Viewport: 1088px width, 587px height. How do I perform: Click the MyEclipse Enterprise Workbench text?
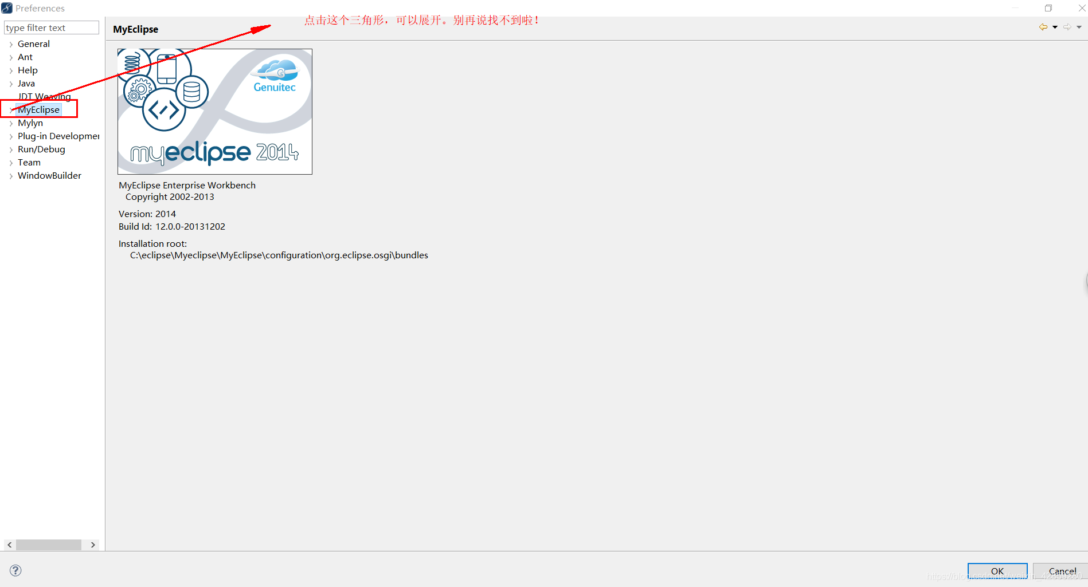187,185
